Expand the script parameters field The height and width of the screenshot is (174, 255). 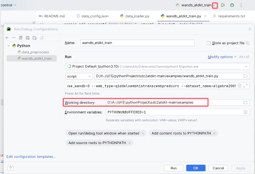pos(245,86)
